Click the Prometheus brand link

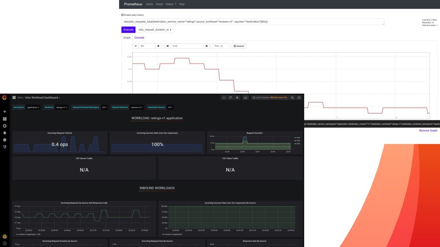133,4
